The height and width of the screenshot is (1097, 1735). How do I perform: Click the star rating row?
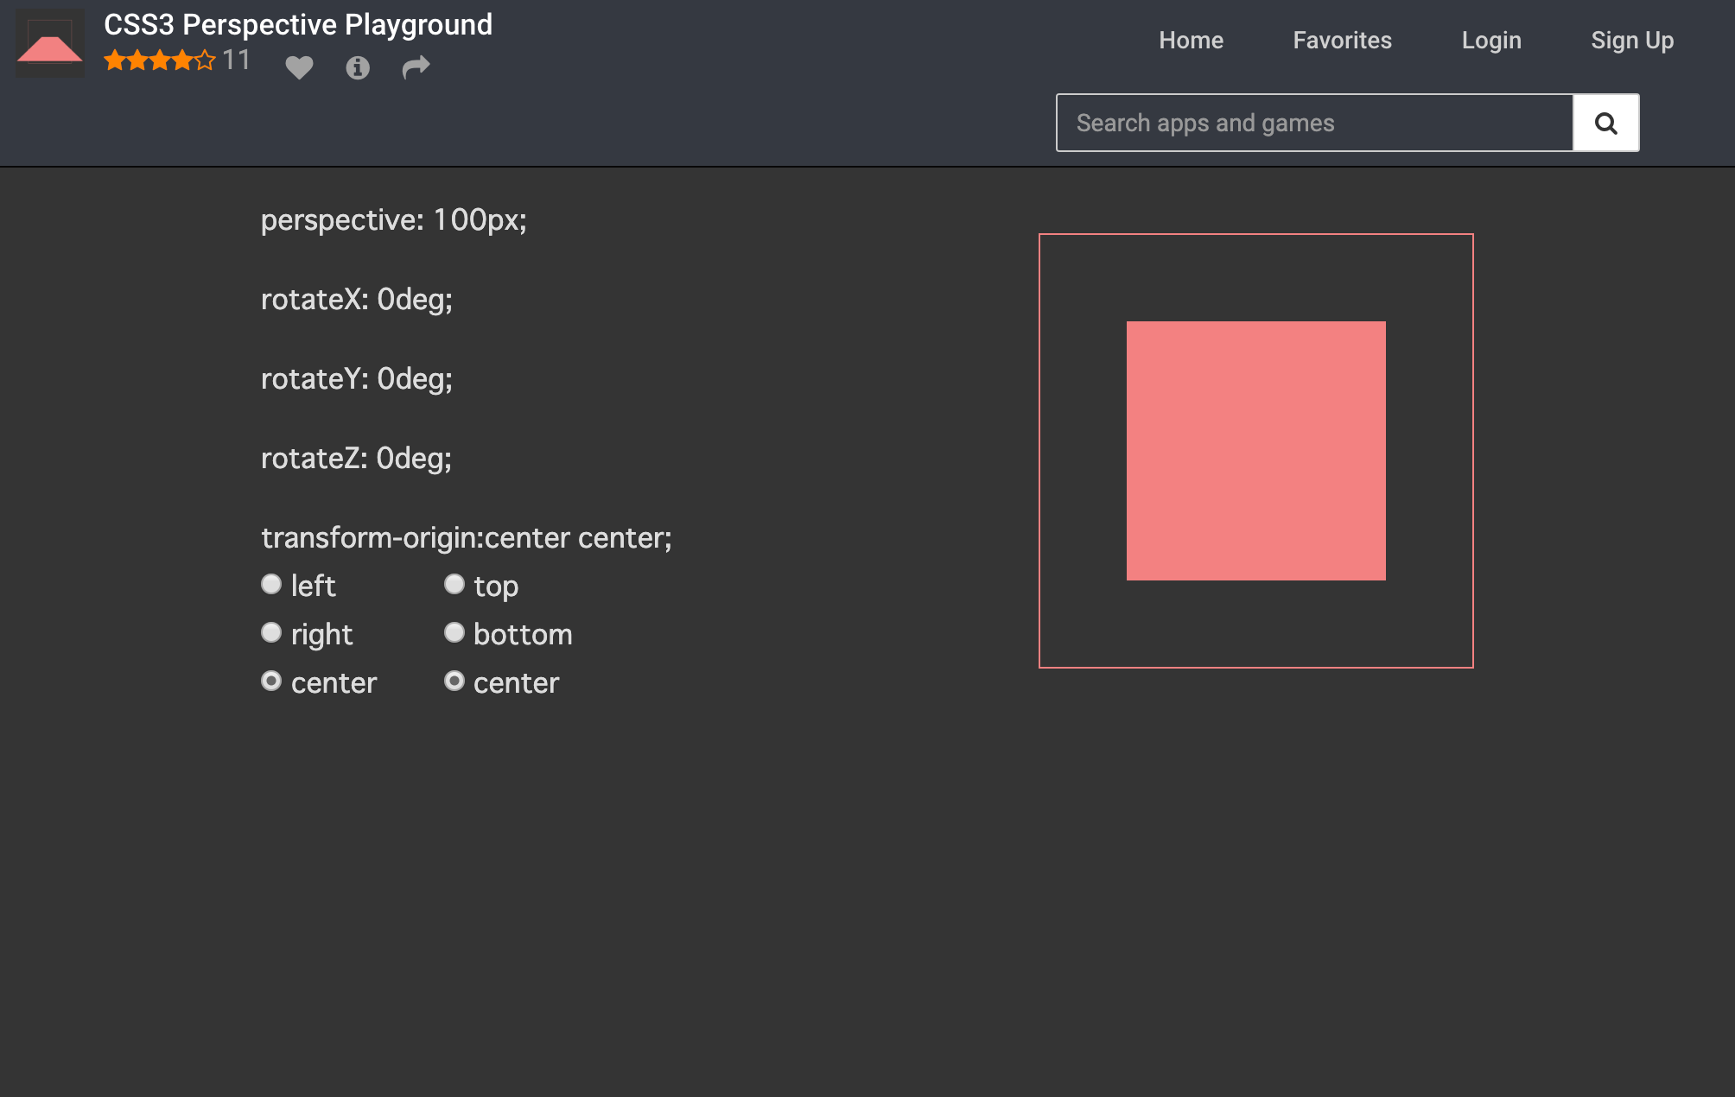(159, 60)
